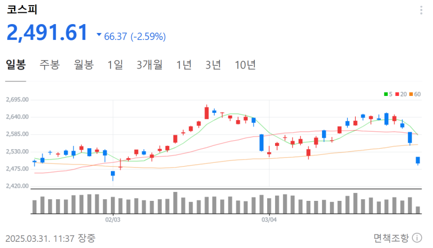Viewport: 433px width, 248px height.
Task: Click the 02/03 date axis label
Action: 113,220
